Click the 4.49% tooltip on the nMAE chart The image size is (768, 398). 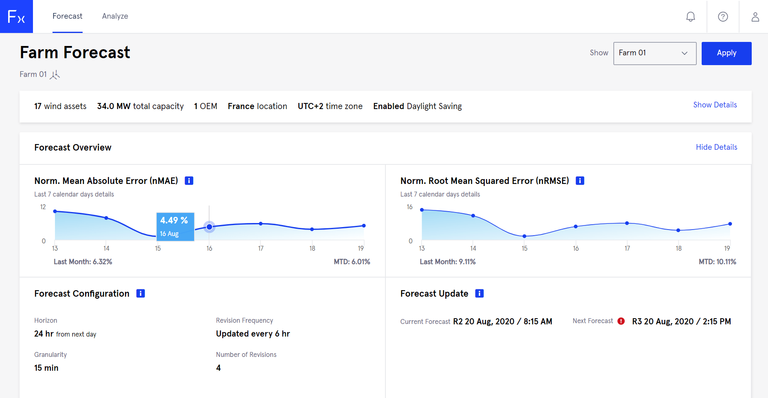point(175,226)
